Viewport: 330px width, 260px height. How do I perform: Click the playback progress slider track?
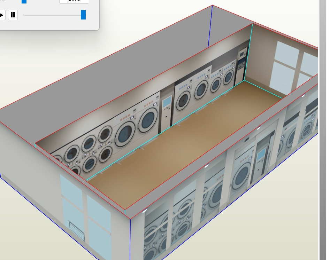(x=54, y=15)
